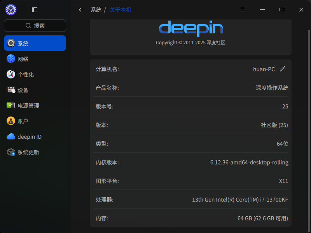The height and width of the screenshot is (233, 311).
Task: Click the 网络 globe icon
Action: 11,59
